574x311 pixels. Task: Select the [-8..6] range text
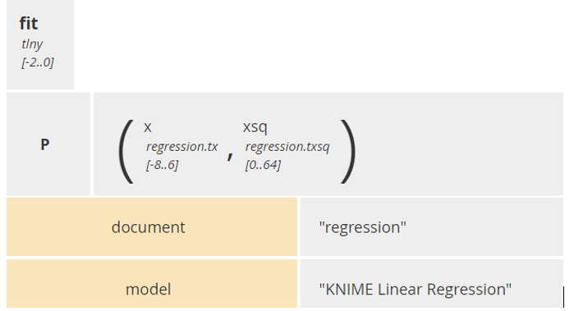tap(162, 165)
